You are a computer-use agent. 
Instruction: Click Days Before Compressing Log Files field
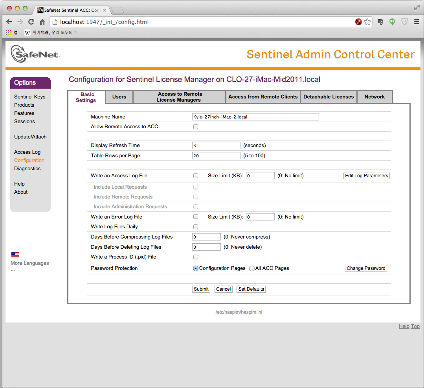coord(206,237)
